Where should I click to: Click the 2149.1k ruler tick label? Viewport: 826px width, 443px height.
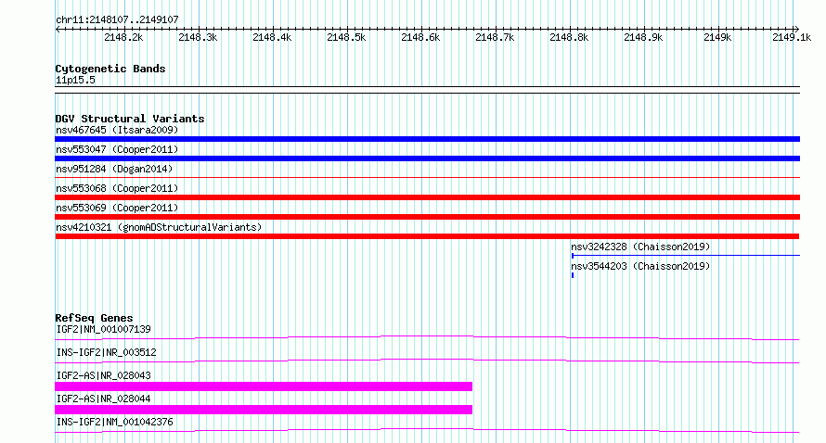(x=792, y=37)
